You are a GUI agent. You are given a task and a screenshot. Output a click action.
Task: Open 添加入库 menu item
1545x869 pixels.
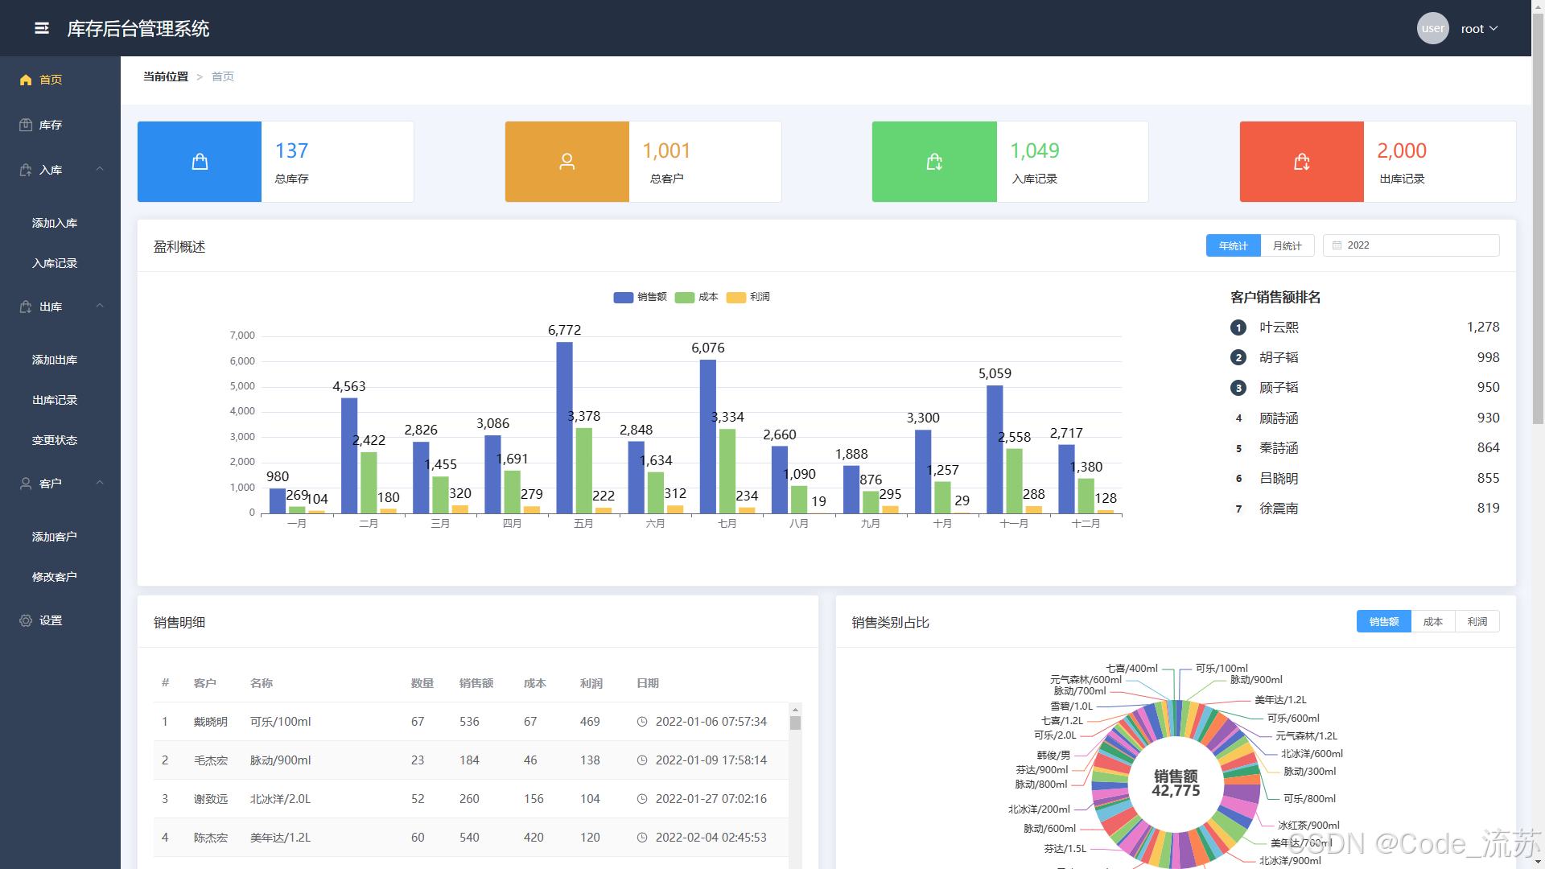tap(55, 223)
